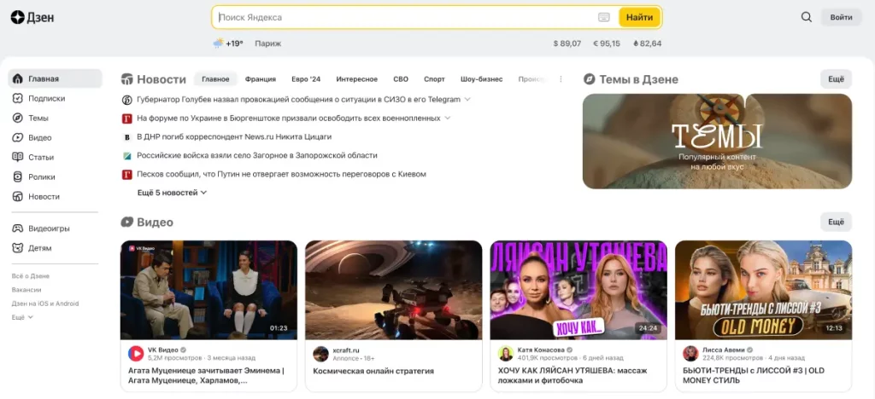Open the Вакансии link
Screen dimensions: 875x399
click(x=26, y=290)
